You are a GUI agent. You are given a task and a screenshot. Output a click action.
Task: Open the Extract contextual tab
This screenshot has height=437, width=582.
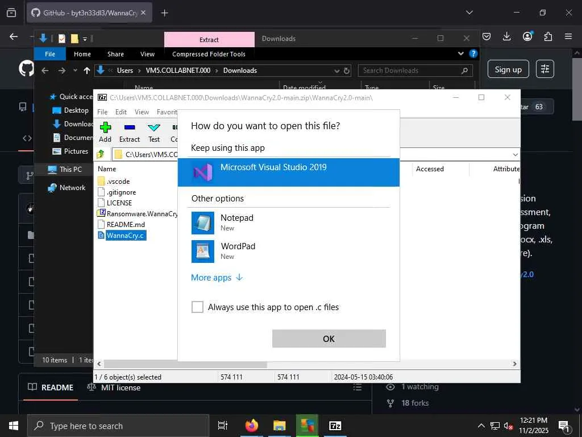point(209,39)
